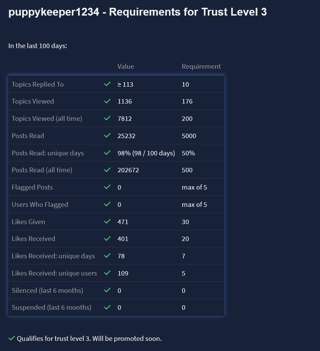Click the Posts Read (all time) row label
The width and height of the screenshot is (320, 351).
(x=42, y=170)
